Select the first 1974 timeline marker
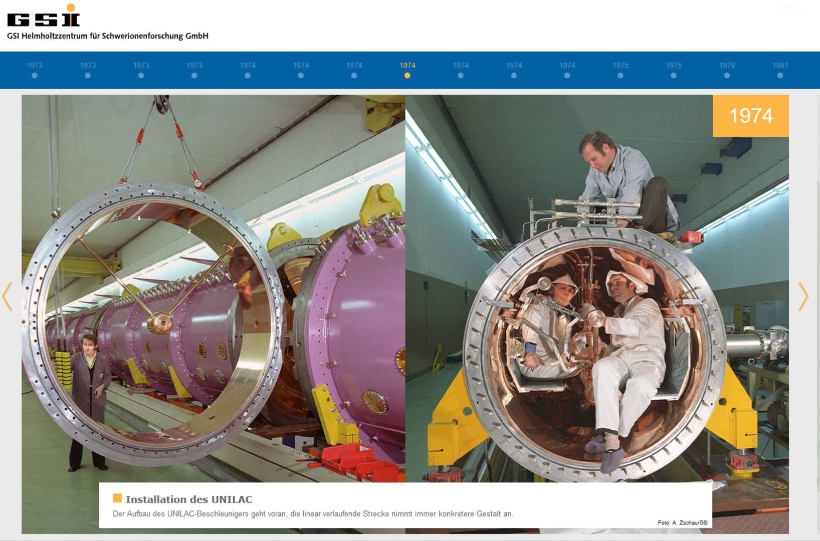Screen dimensions: 820x541 click(x=248, y=75)
